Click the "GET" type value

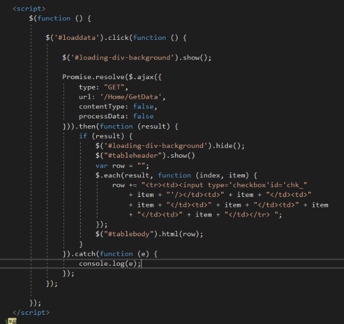coord(114,87)
